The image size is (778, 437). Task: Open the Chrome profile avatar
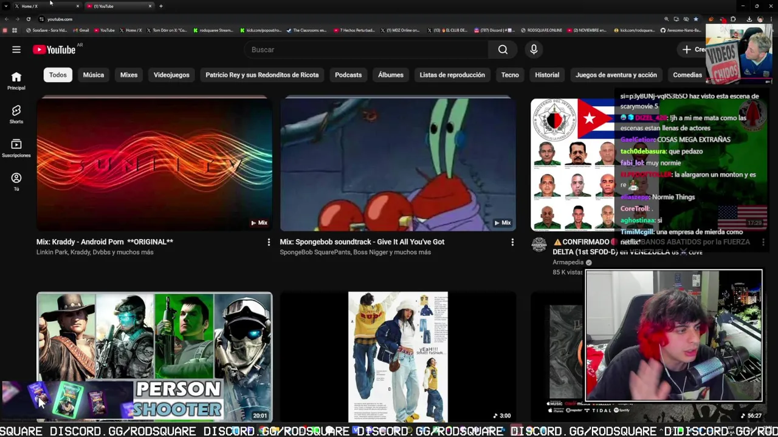[760, 19]
